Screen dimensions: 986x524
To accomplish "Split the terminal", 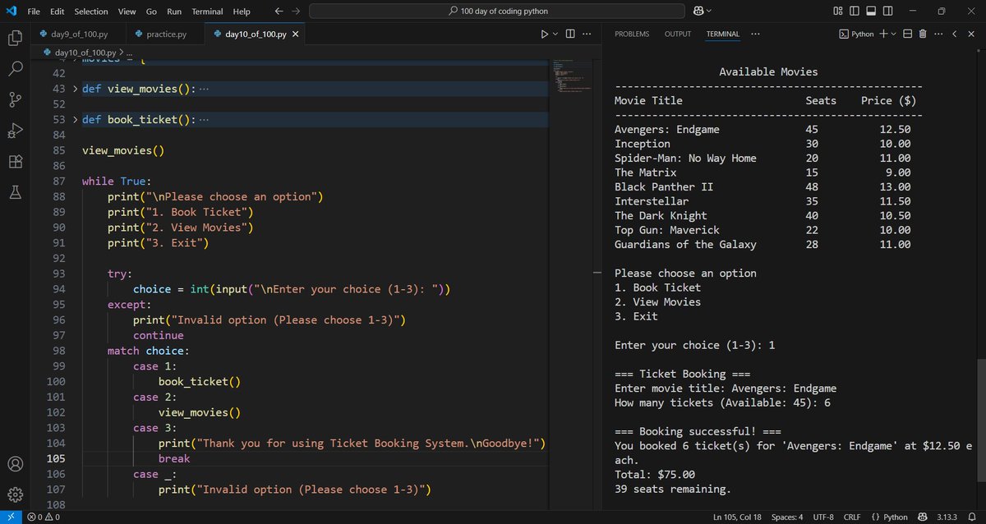I will click(907, 34).
